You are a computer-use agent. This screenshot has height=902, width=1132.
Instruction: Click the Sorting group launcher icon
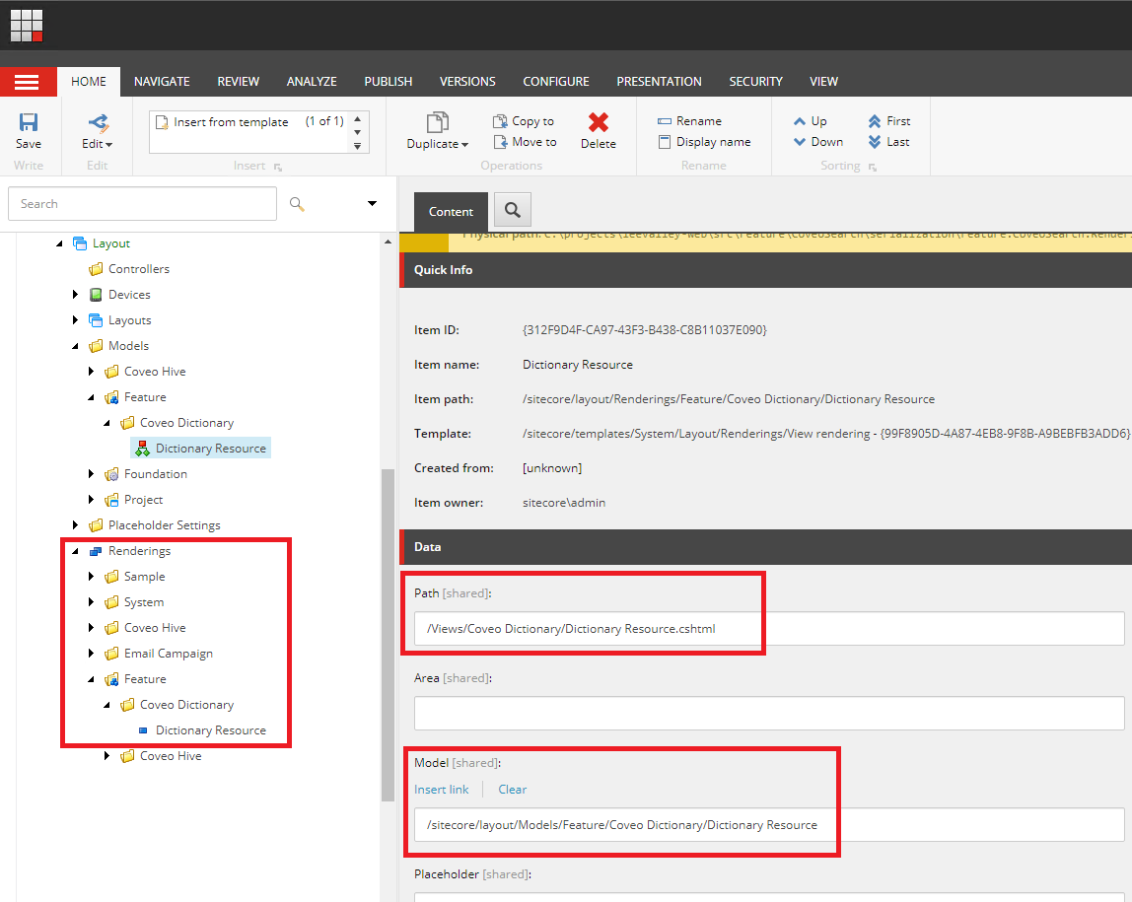872,167
